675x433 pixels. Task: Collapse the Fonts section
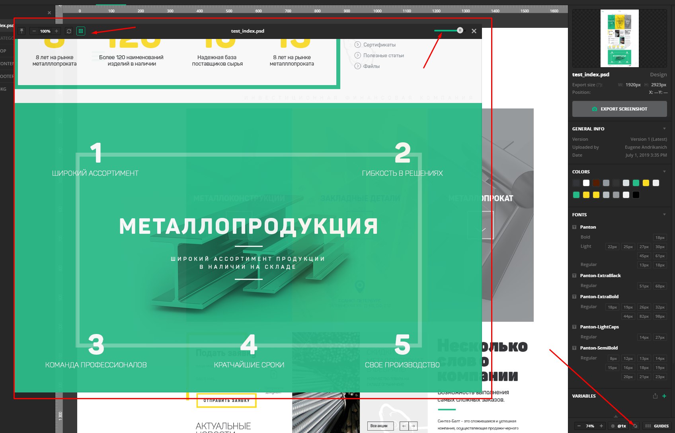(664, 214)
